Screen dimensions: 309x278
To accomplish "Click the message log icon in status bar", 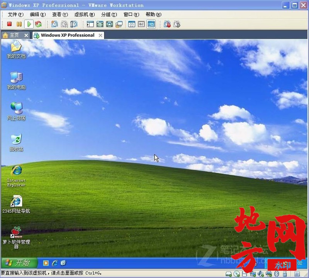I will tap(297, 274).
